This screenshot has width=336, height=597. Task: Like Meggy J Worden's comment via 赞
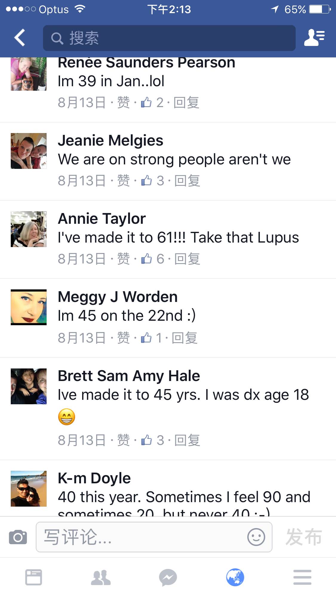click(x=123, y=338)
